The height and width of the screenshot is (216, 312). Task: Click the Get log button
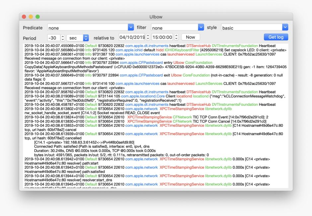pyautogui.click(x=276, y=37)
